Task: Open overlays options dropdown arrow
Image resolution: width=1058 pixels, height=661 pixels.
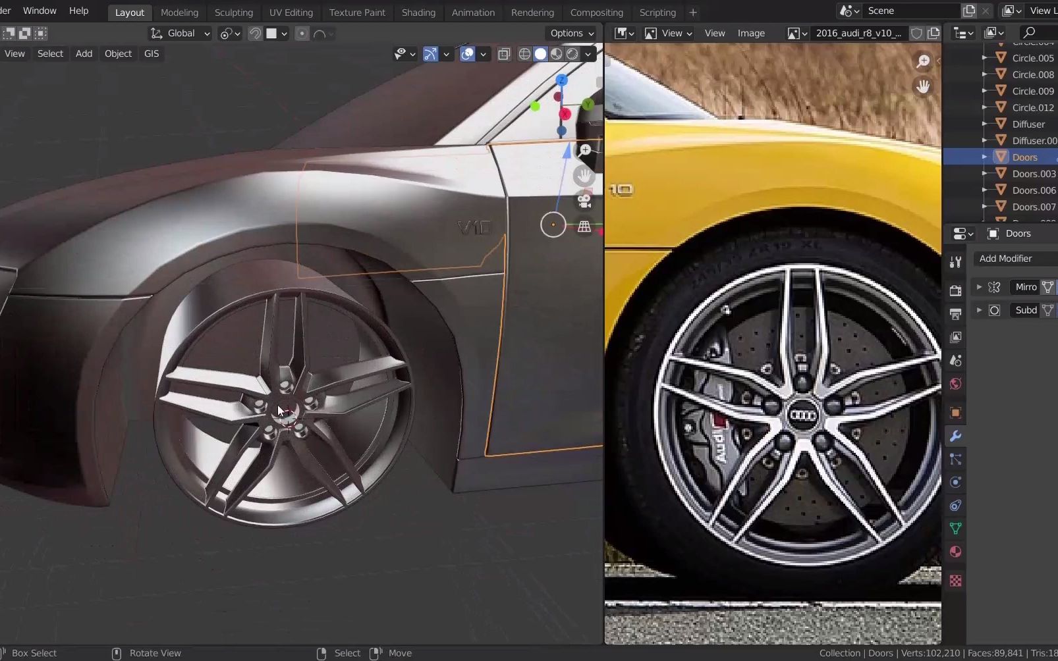Action: pos(483,54)
